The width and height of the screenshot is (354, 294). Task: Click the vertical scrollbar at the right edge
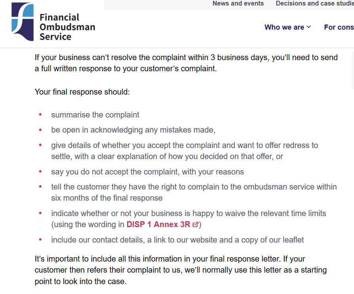[x=353, y=70]
